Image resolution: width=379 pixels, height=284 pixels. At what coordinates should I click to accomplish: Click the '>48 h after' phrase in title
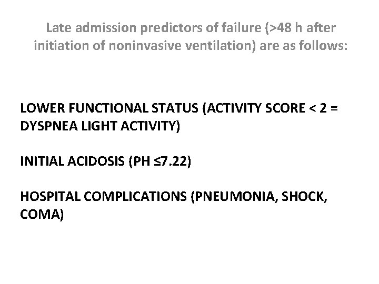pos(301,27)
